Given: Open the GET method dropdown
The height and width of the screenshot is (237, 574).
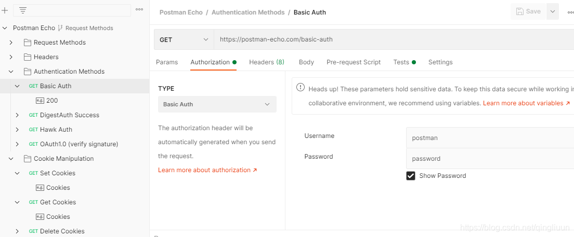Looking at the screenshot, I should (184, 39).
